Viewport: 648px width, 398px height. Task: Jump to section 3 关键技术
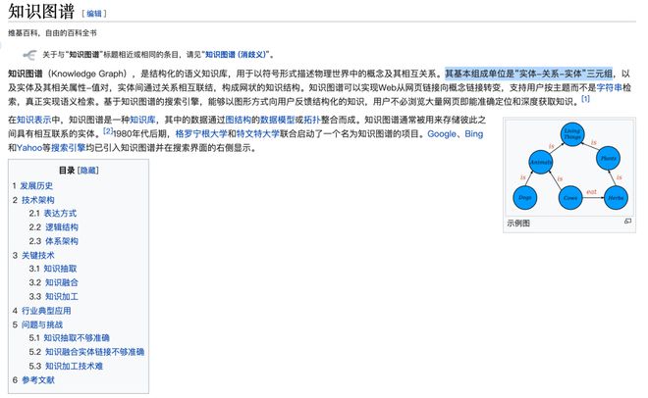pyautogui.click(x=33, y=255)
